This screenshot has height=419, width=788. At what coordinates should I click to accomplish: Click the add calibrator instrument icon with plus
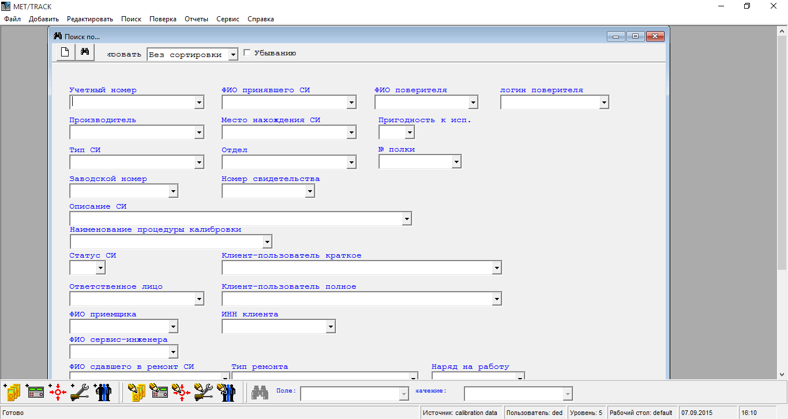pyautogui.click(x=35, y=392)
